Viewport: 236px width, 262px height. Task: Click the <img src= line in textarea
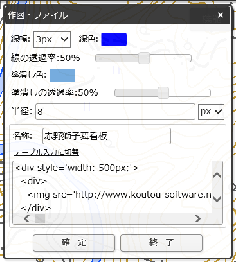coord(119,195)
